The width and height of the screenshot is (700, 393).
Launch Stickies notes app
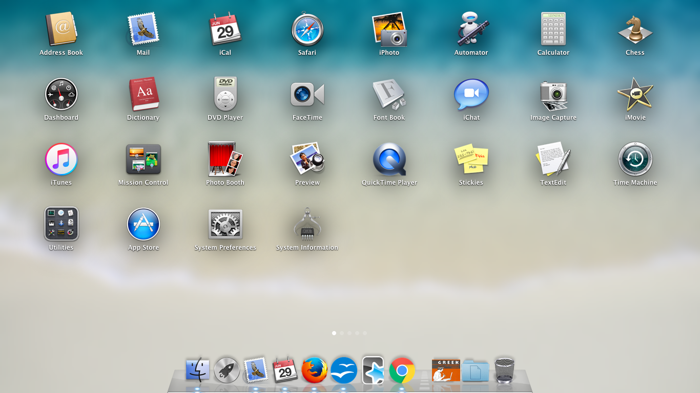click(471, 159)
